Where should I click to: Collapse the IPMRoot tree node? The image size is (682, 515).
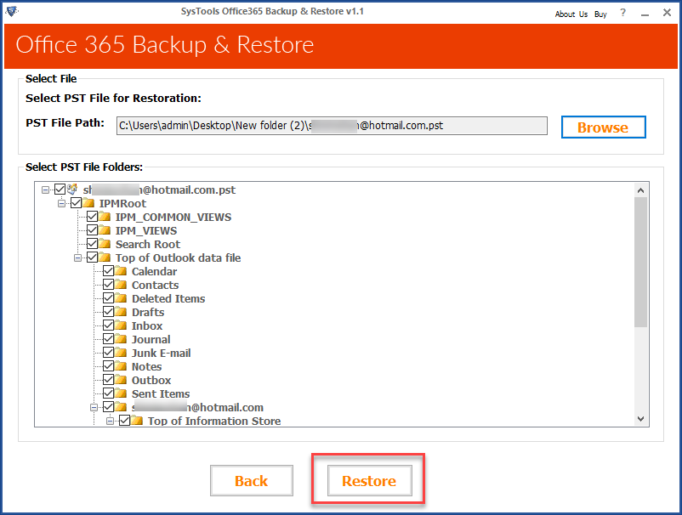click(x=61, y=203)
